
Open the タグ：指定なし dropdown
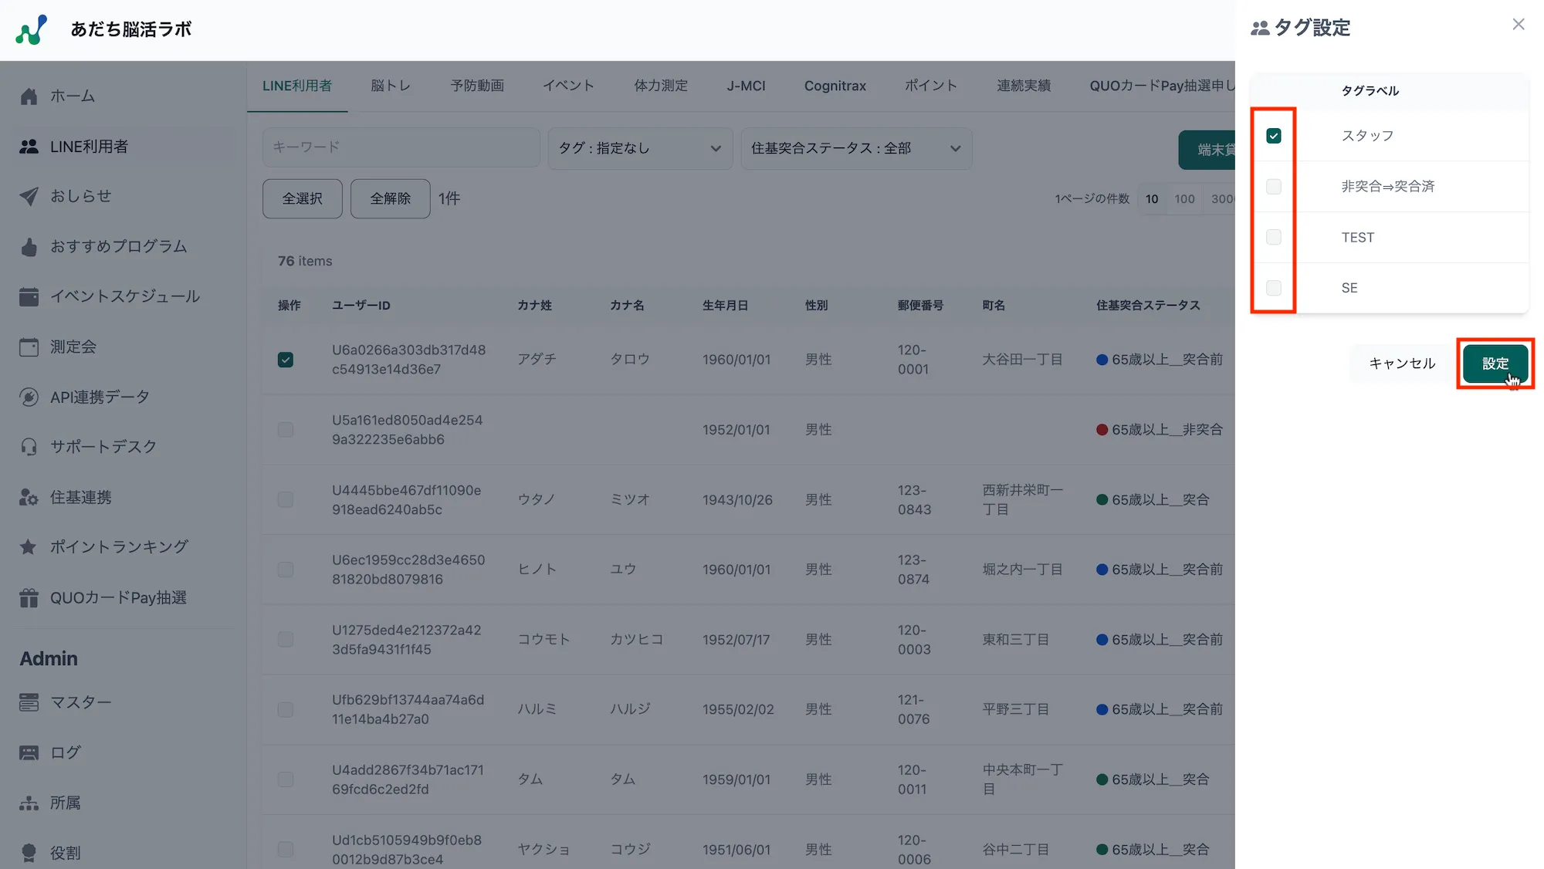click(x=640, y=148)
